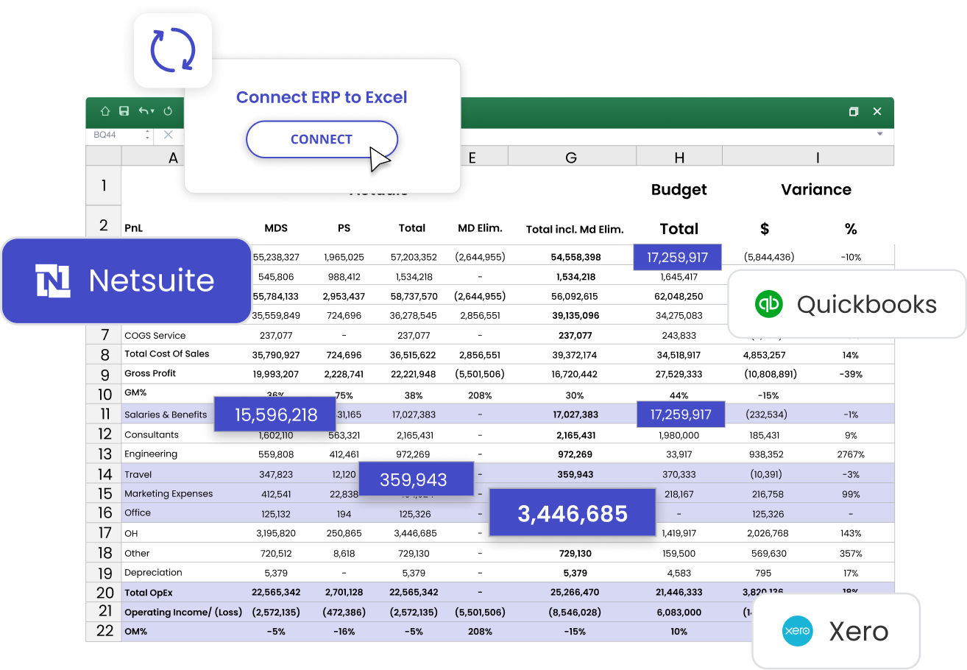967x670 pixels.
Task: Click the restore window icon
Action: (x=854, y=111)
